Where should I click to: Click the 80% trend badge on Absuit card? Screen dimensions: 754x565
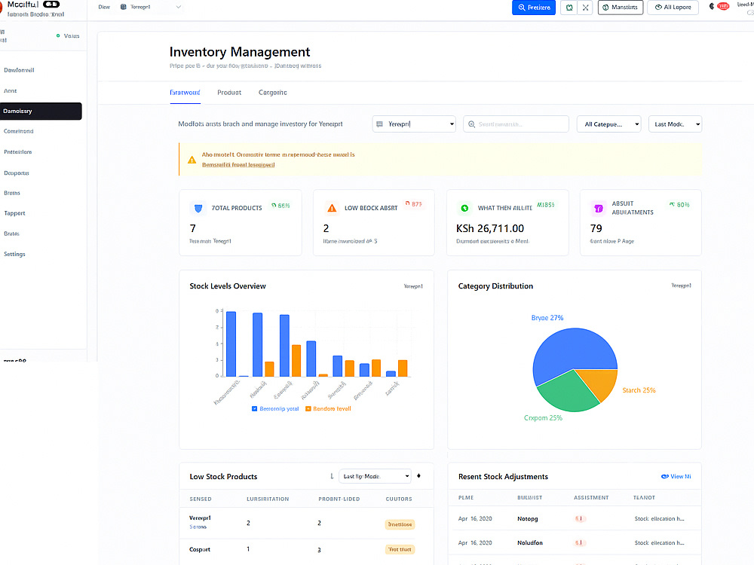click(679, 205)
